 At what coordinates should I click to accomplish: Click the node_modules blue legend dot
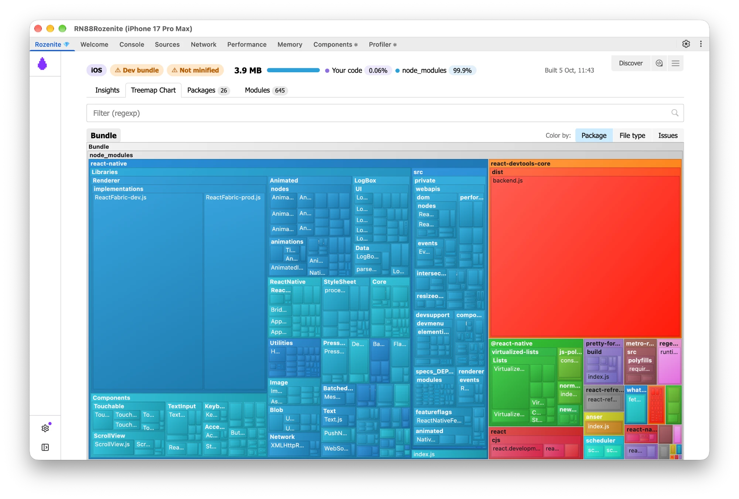pyautogui.click(x=397, y=70)
